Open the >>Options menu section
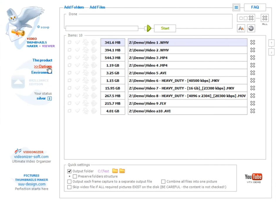The width and height of the screenshot is (276, 202). click(x=43, y=66)
